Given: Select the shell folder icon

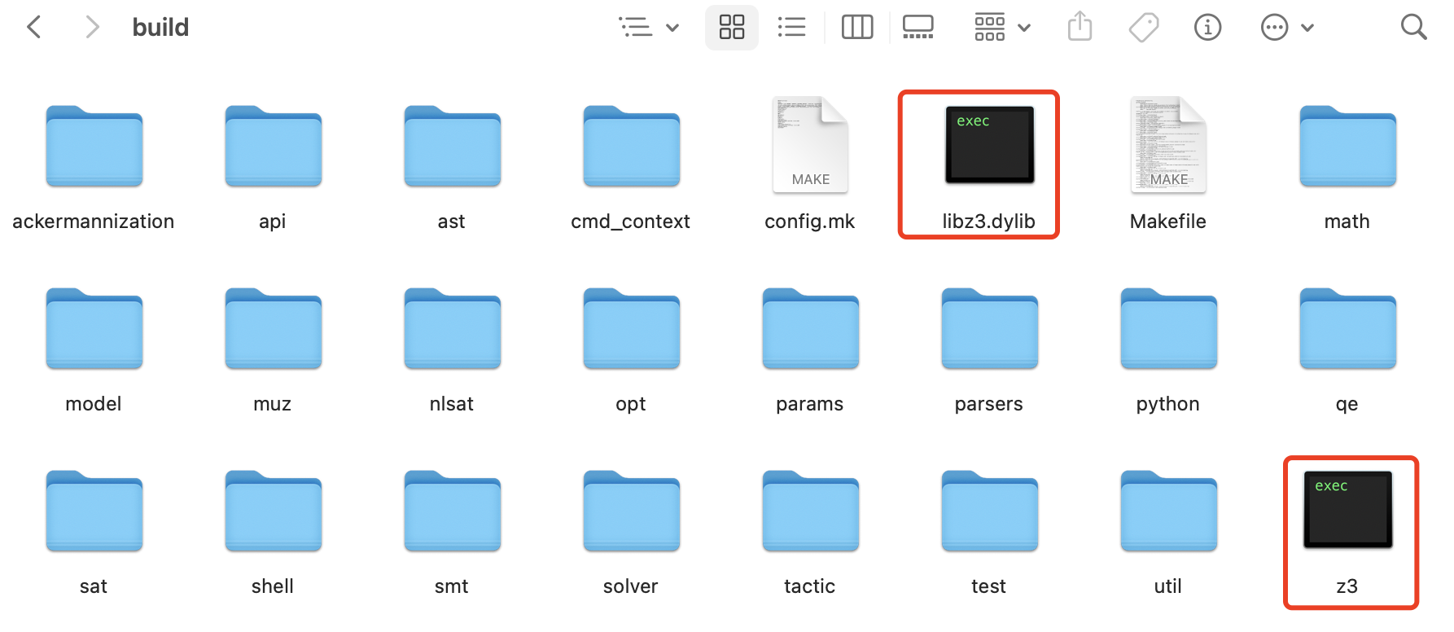Looking at the screenshot, I should (273, 511).
